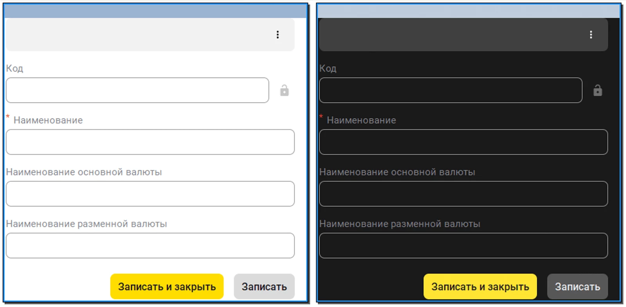The width and height of the screenshot is (626, 307).
Task: Open the three-dot menu in light-theme form
Action: pyautogui.click(x=278, y=35)
